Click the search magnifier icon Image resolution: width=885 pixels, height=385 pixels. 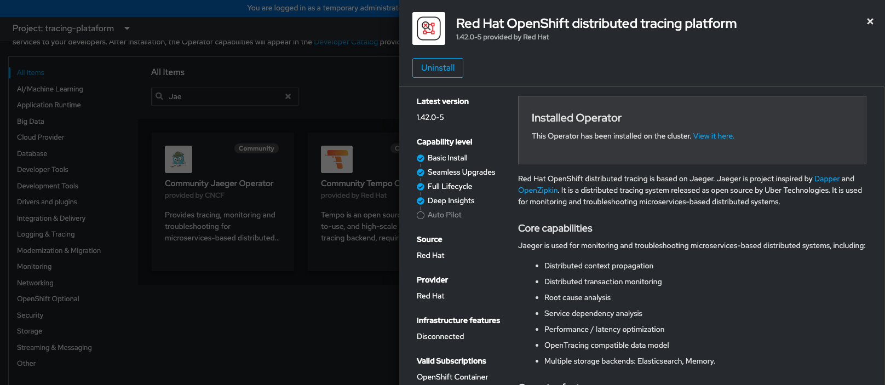click(159, 96)
